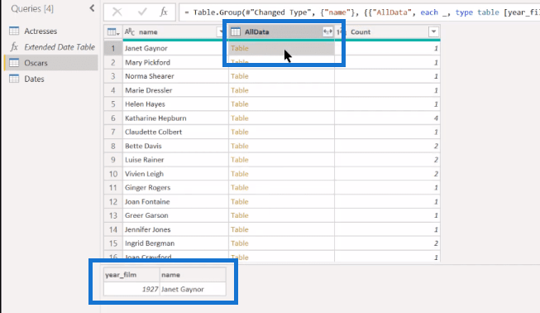Open the name column filter dropdown
This screenshot has height=313, width=540.
(221, 32)
